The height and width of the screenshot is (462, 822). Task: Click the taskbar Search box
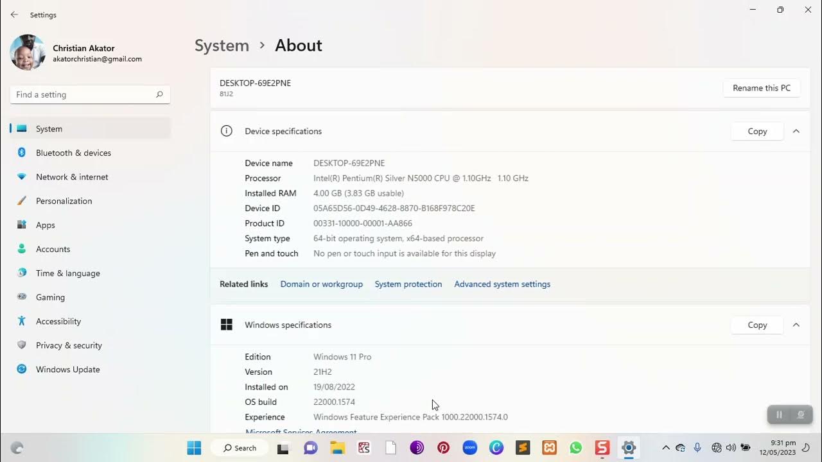tap(240, 448)
